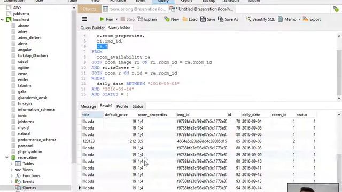Open the Profile tab

coord(122,106)
